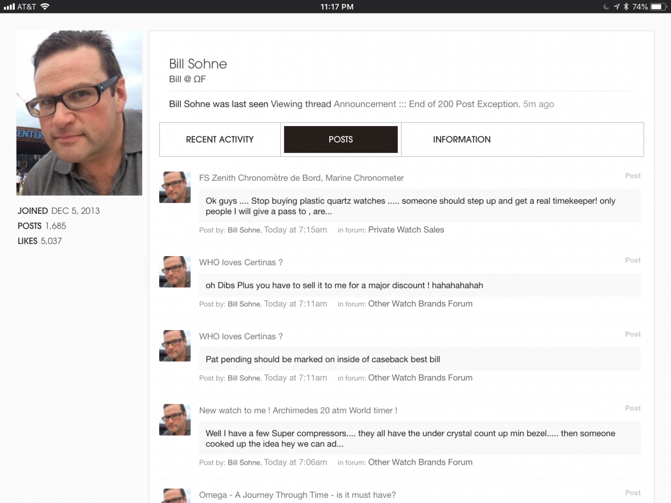Click the avatar beside the Archimedes World timer post

[175, 420]
